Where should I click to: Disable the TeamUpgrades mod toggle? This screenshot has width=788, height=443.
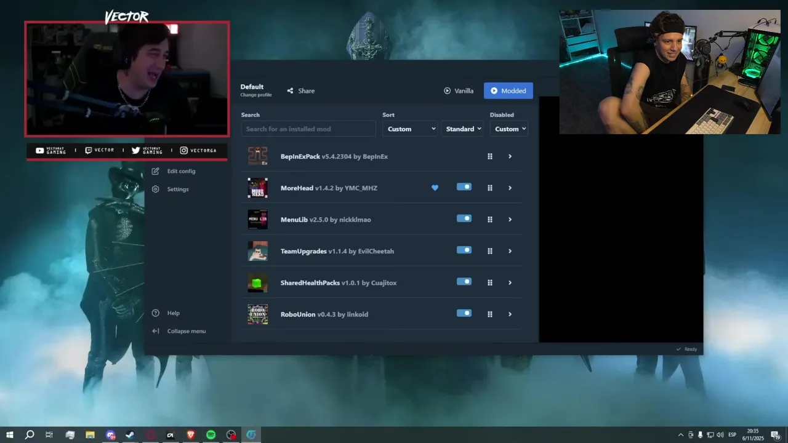click(464, 250)
